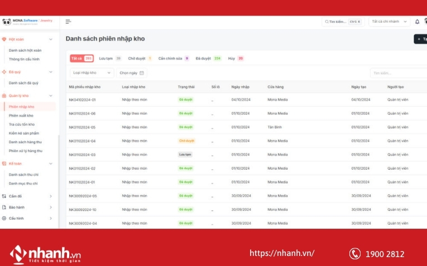Click the MONA Software panda logo
Screen dimensions: 427x266
click(6, 22)
